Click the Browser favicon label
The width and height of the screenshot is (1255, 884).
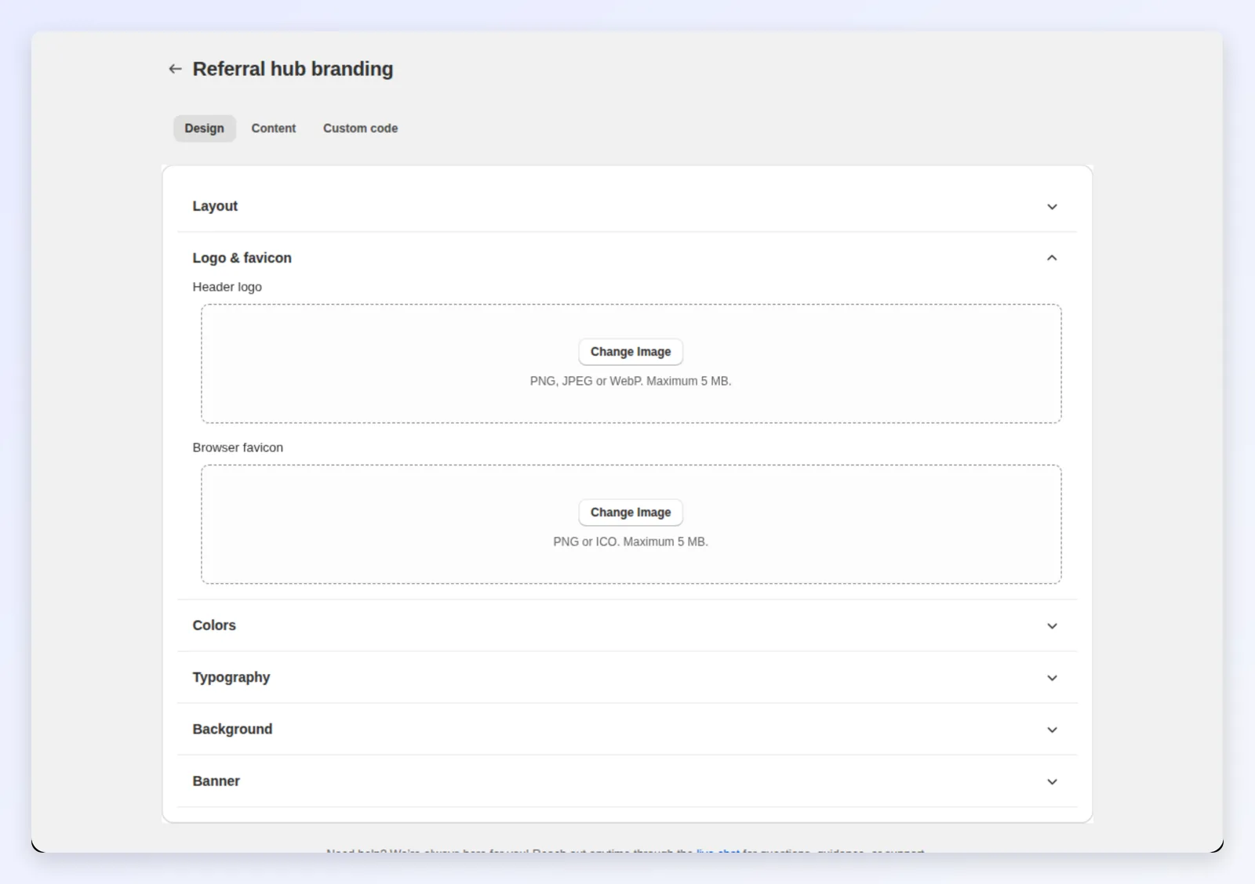pyautogui.click(x=238, y=447)
